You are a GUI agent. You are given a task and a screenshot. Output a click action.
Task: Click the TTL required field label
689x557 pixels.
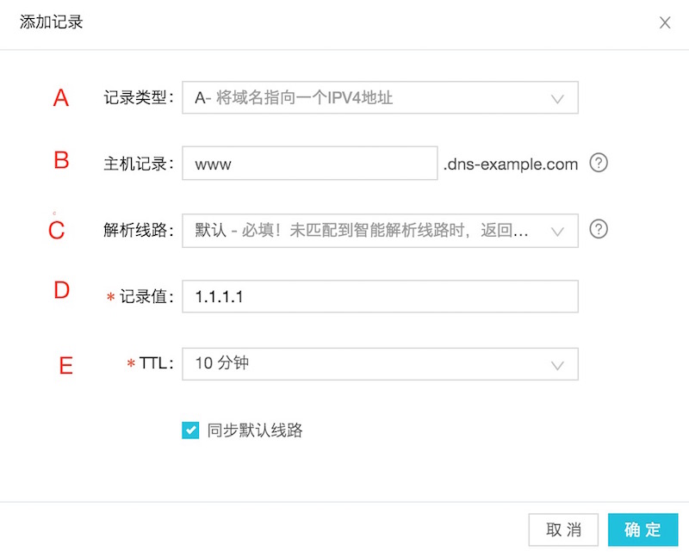point(155,364)
